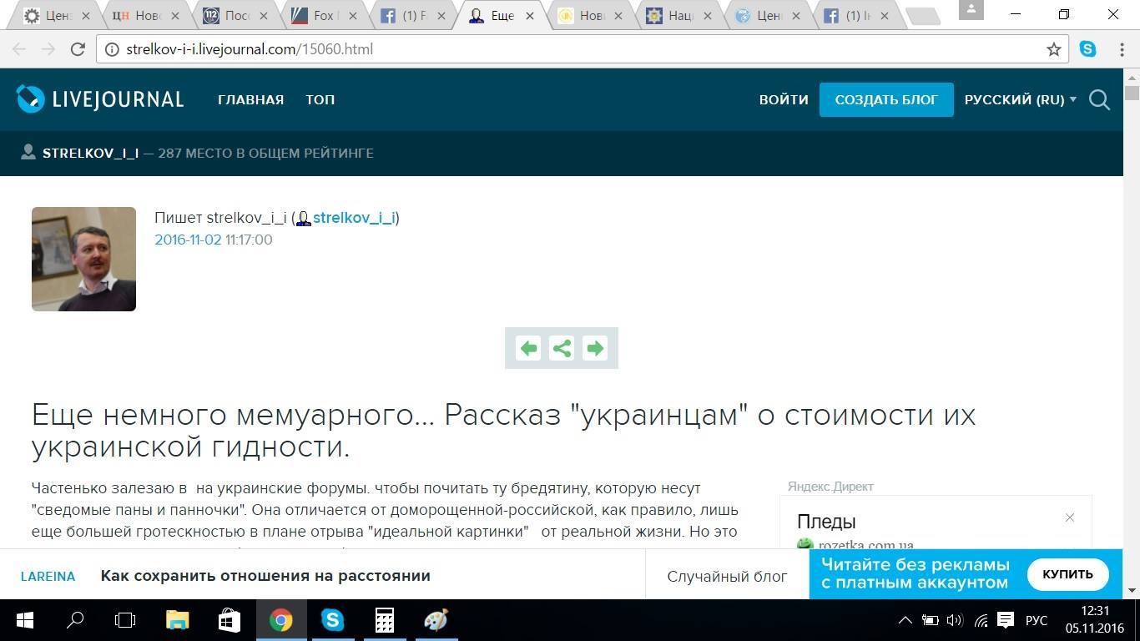Viewport: 1140px width, 641px height.
Task: Bookmark this page with the star icon
Action: [1054, 49]
